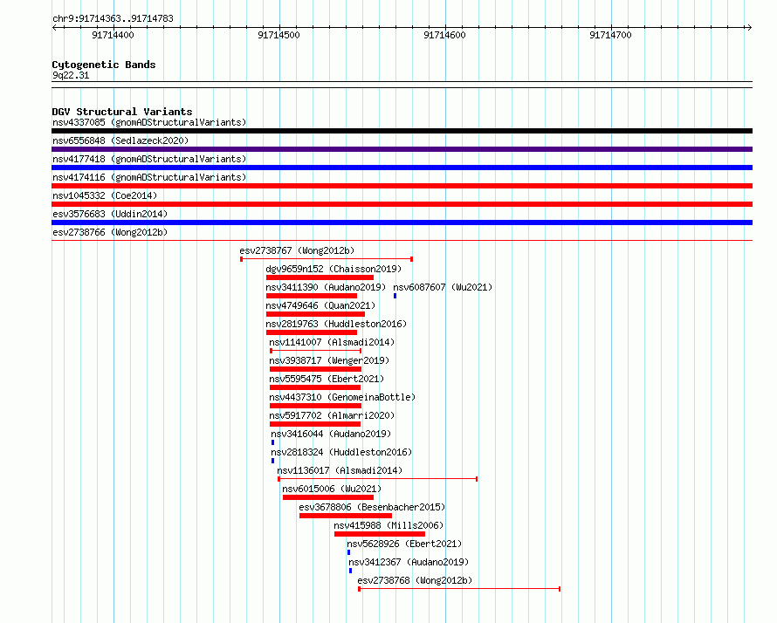Select red bar under esv3678806
The height and width of the screenshot is (623, 777).
[346, 516]
